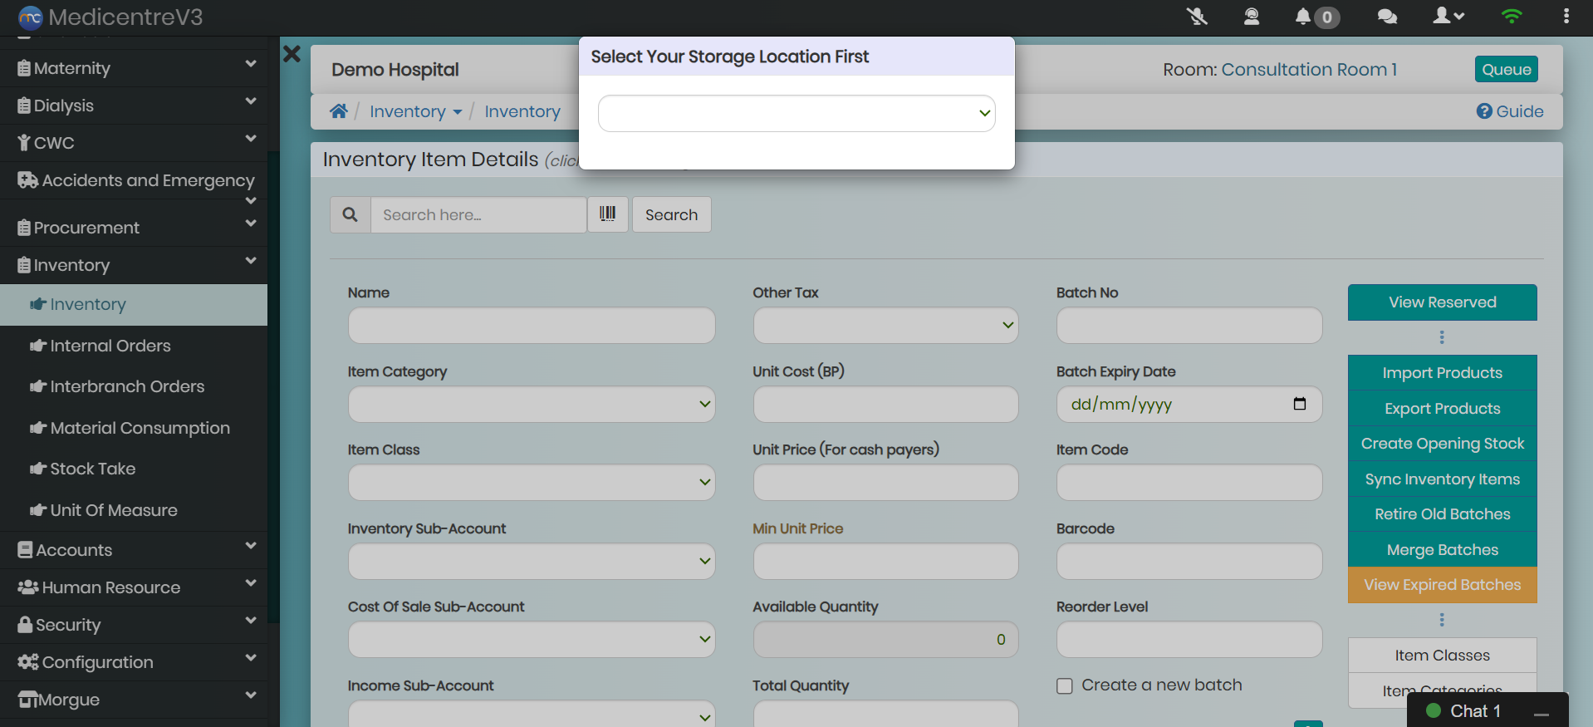
Task: Expand the Procurement sidebar menu
Action: pyautogui.click(x=133, y=228)
